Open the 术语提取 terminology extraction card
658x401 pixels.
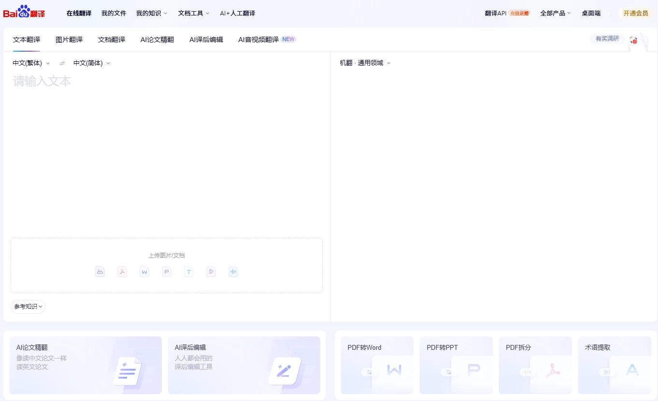(614, 365)
